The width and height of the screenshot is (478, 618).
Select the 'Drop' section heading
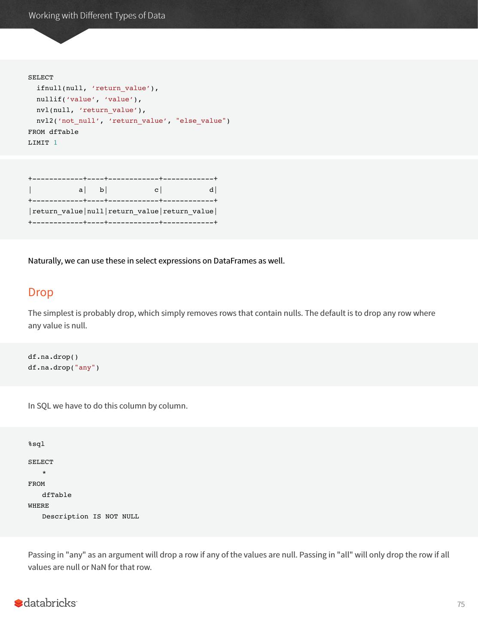41,292
